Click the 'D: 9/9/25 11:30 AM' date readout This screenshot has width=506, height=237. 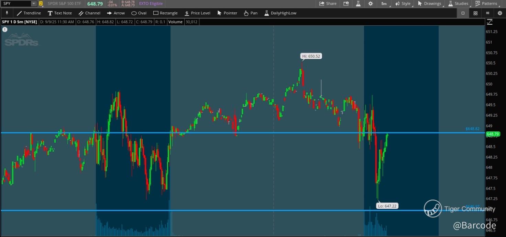57,22
